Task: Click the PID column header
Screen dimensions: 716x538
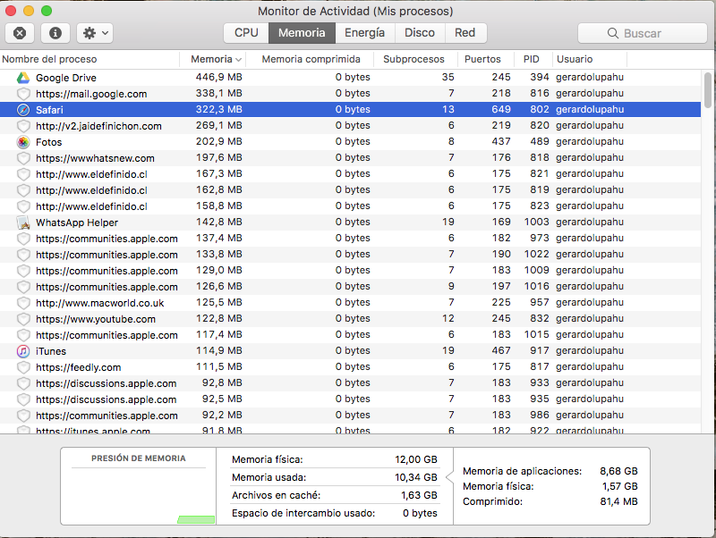Action: coord(532,59)
